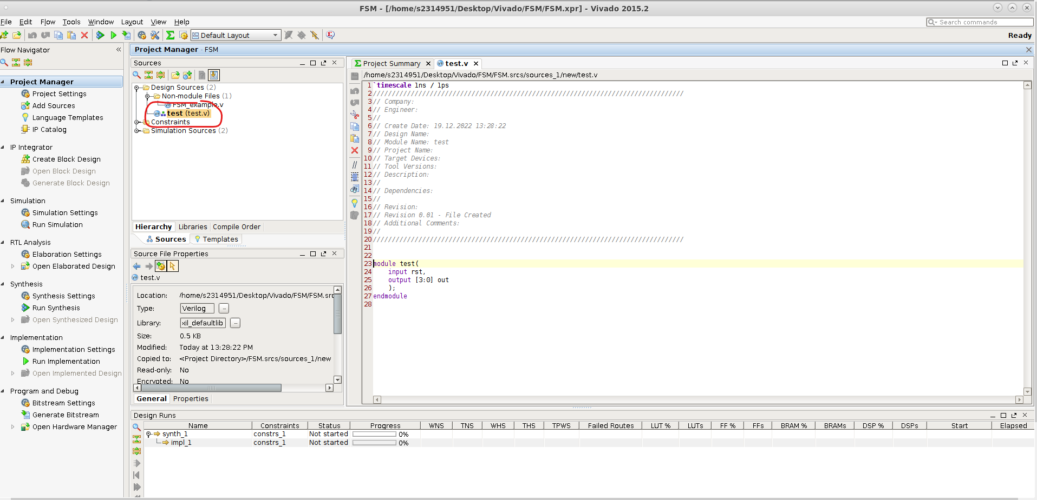Open Properties tab in Source File Properties
1037x500 pixels.
(x=191, y=399)
